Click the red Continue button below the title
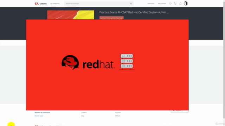225x126 pixels. pos(111,18)
